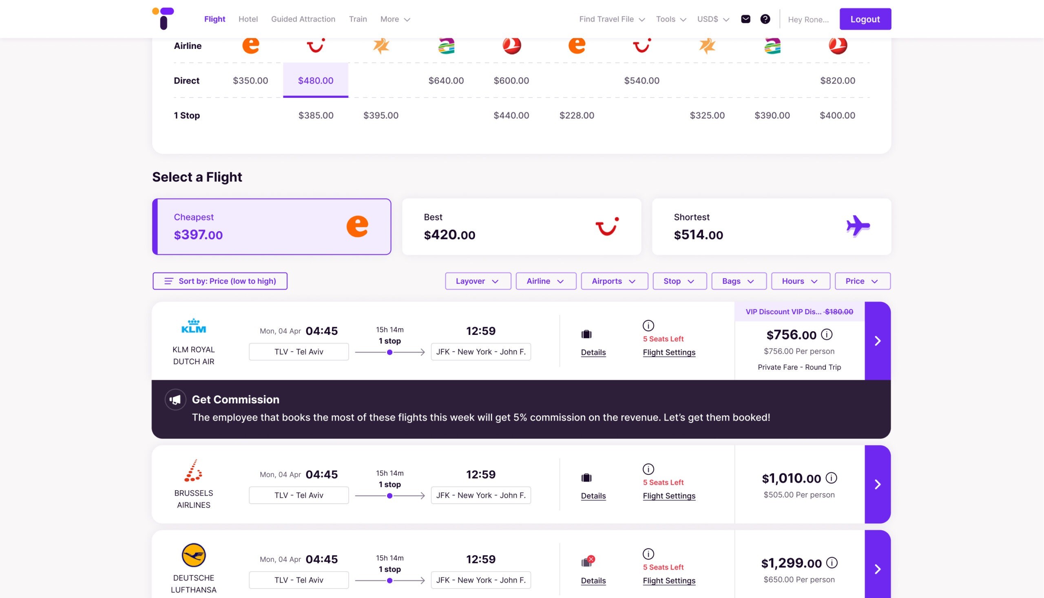
Task: Click the purple arrow on Brussels Airlines flight
Action: click(x=877, y=484)
